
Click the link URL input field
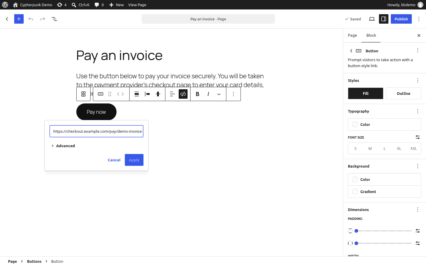96,131
